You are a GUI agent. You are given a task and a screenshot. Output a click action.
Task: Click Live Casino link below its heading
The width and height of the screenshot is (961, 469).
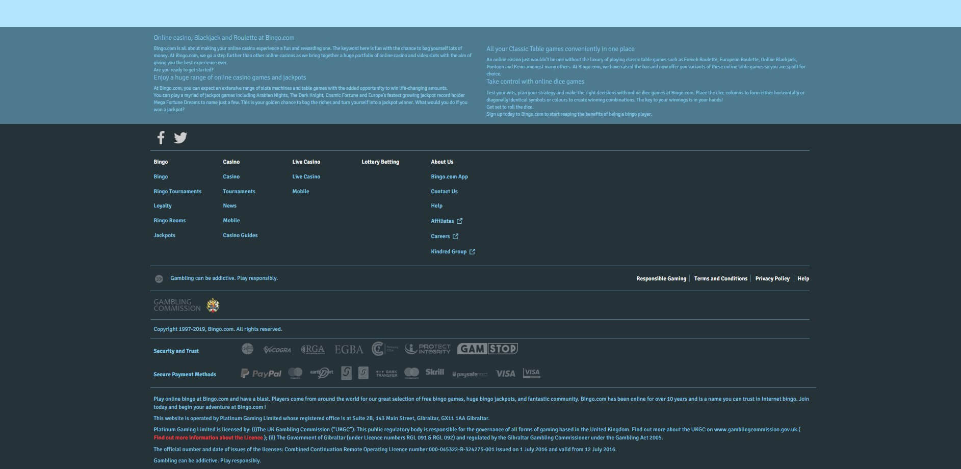coord(306,177)
